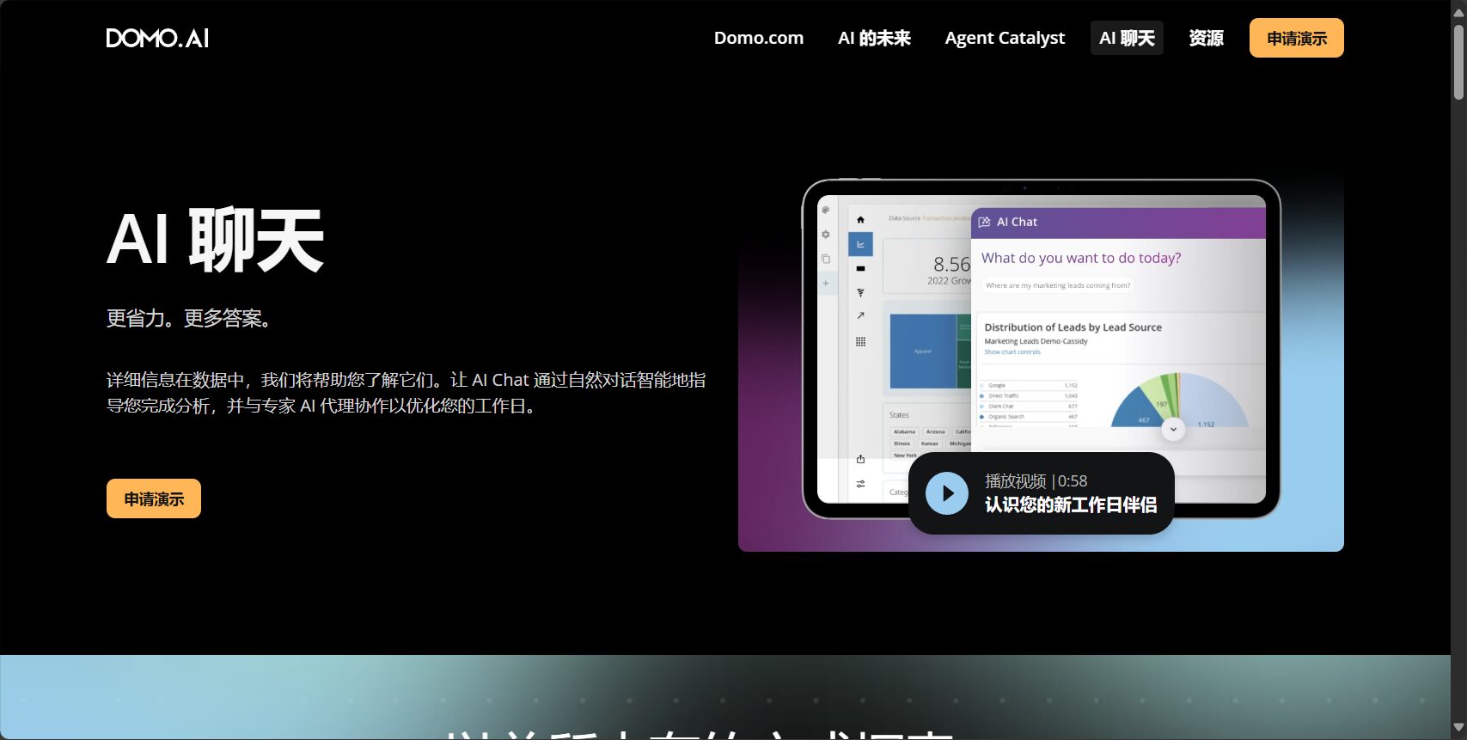Play the 0:58 intro video
This screenshot has height=740, width=1467.
click(x=947, y=493)
